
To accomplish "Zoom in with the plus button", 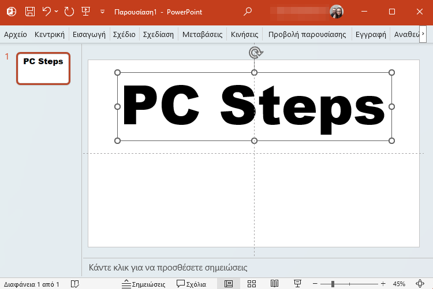I will [383, 284].
